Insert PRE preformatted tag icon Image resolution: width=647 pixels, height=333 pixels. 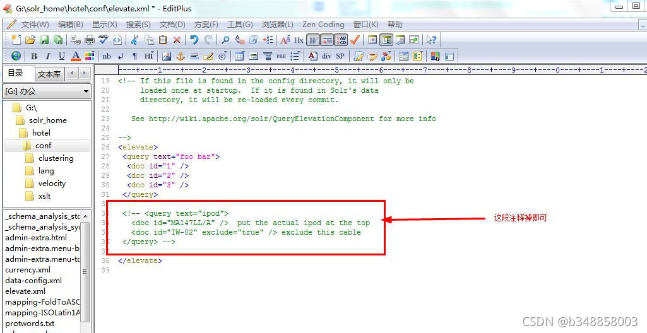click(x=281, y=56)
